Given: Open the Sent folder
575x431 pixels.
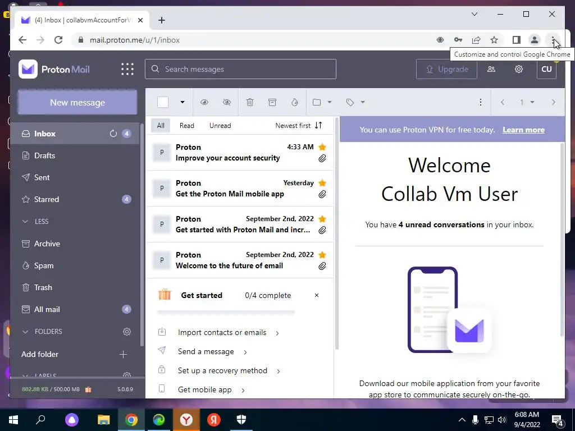Looking at the screenshot, I should click(75, 177).
